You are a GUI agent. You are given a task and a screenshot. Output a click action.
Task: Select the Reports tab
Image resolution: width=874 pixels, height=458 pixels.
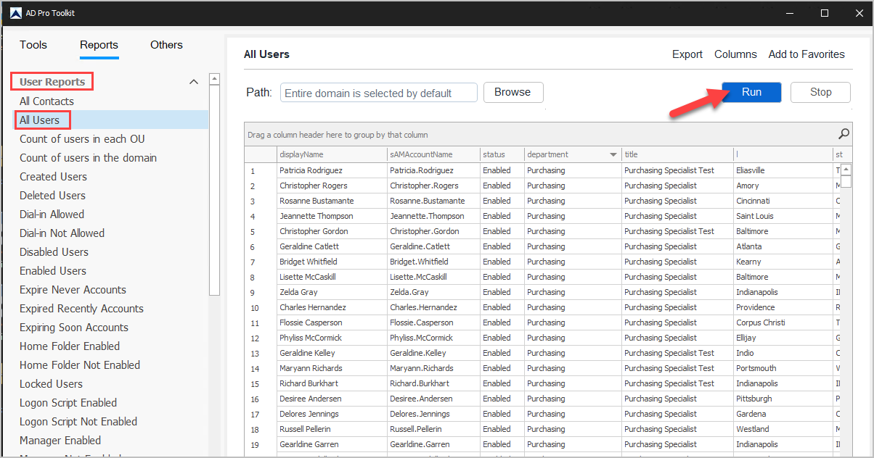99,45
